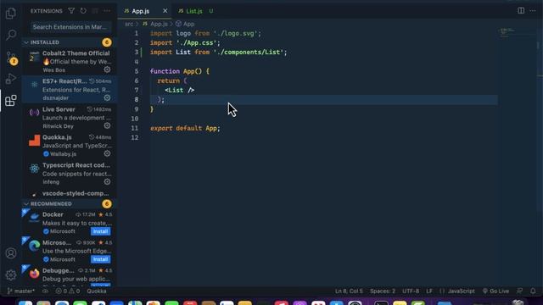
Task: Click Ln 8, Col 5 cursor position
Action: pos(349,291)
